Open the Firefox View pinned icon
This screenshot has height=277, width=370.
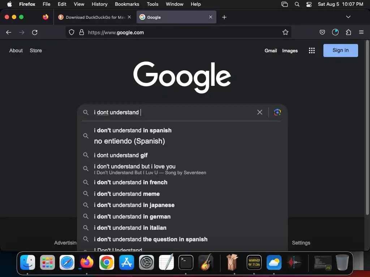pyautogui.click(x=46, y=17)
